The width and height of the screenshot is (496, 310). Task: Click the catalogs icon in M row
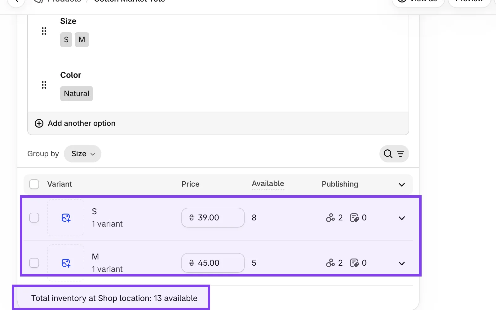click(354, 263)
